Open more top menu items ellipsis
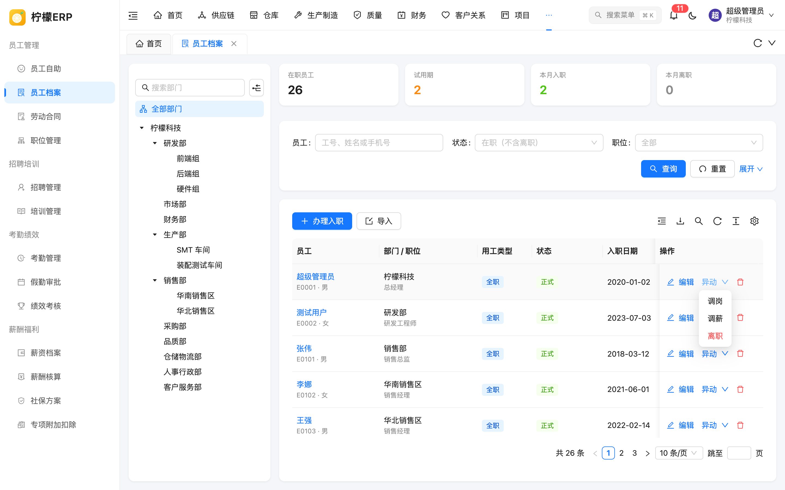The height and width of the screenshot is (490, 785). [x=549, y=15]
